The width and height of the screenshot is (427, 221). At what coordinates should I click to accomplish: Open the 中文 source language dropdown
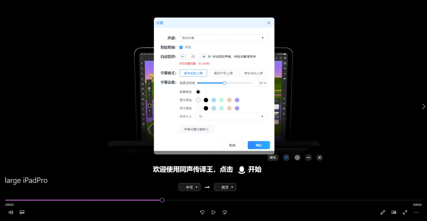click(189, 187)
